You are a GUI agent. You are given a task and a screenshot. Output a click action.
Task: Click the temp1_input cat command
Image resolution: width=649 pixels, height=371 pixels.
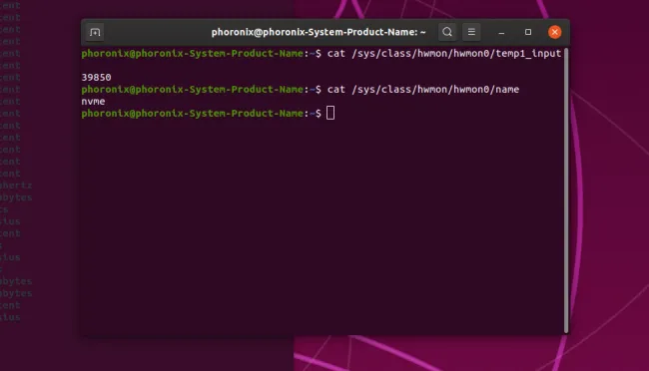point(444,54)
